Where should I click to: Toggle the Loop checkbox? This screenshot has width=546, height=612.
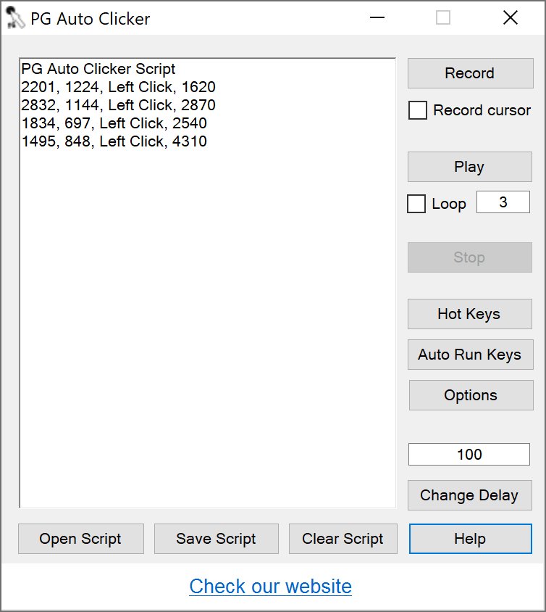[416, 204]
